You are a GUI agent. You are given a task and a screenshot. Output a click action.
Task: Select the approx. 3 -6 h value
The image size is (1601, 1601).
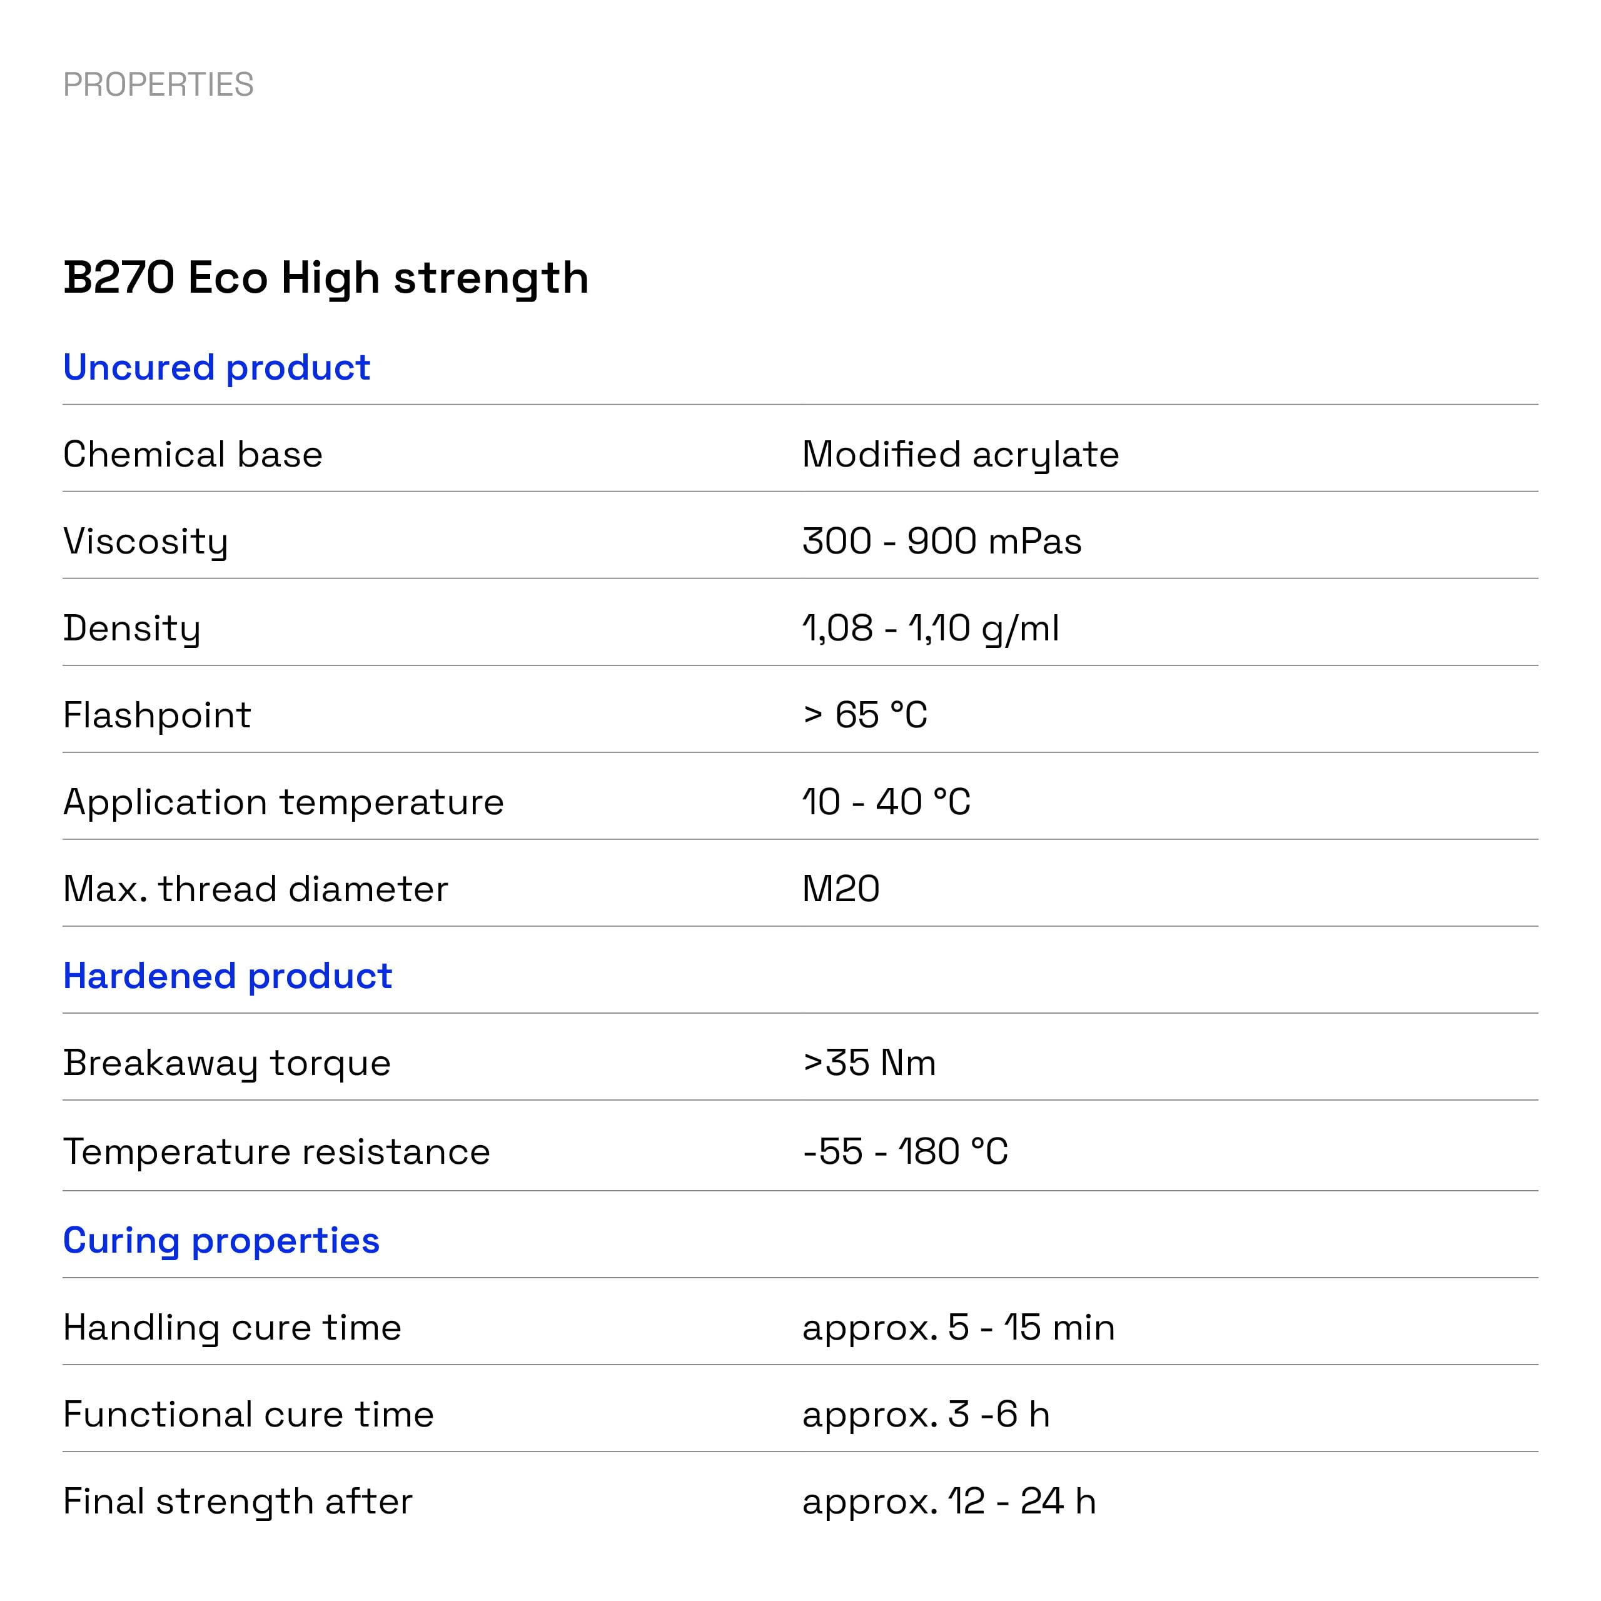click(926, 1414)
